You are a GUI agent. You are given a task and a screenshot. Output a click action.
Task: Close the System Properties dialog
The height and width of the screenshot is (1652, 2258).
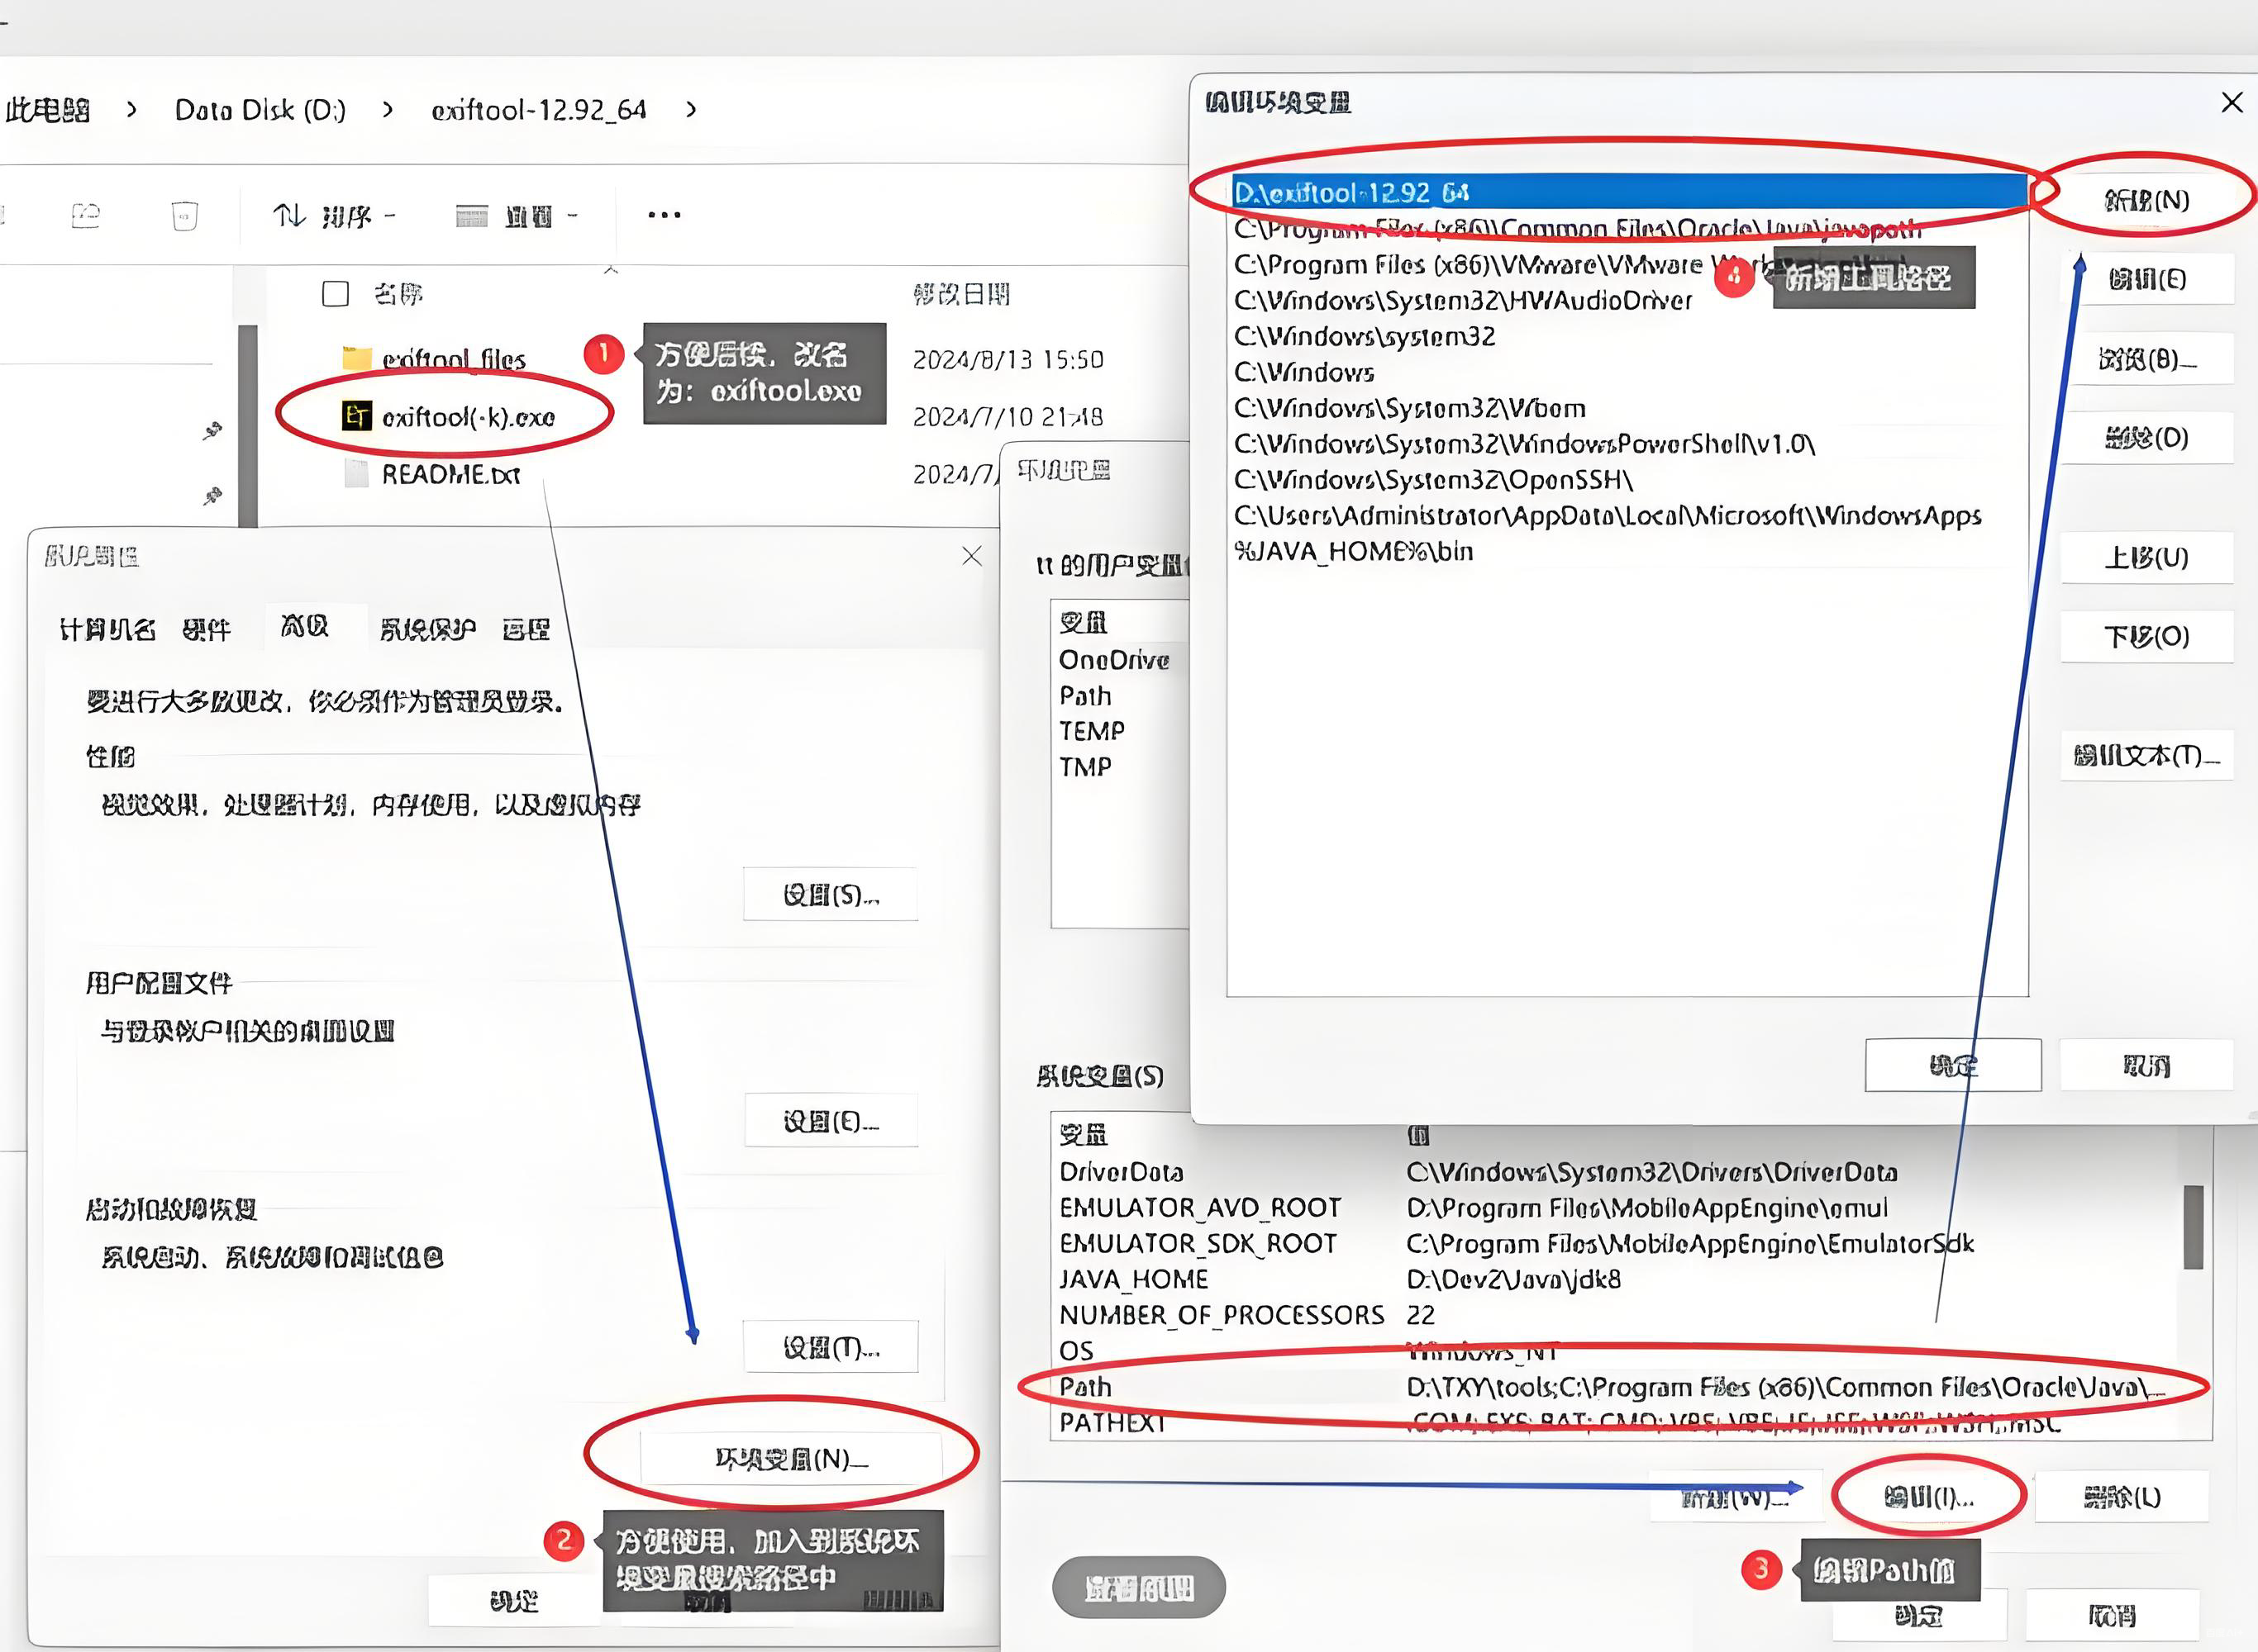pyautogui.click(x=970, y=556)
